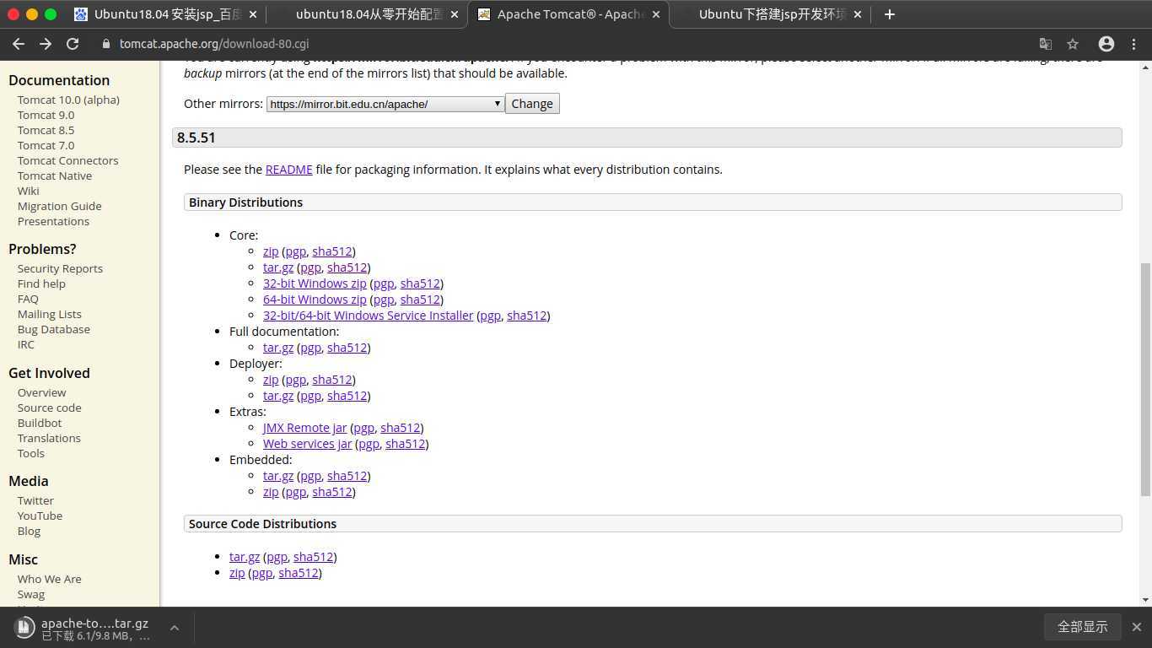View site security lock icon
The height and width of the screenshot is (648, 1152).
(106, 44)
